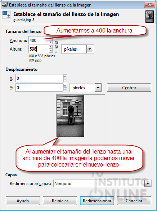
Task: Decrease Altura with its down arrow
Action: coord(50,51)
